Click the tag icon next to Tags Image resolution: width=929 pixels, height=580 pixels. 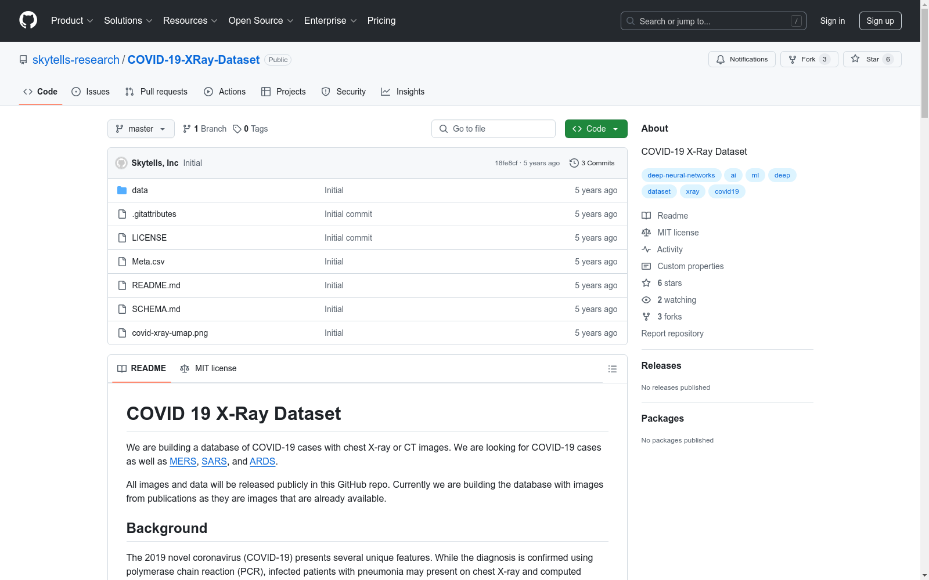237,129
